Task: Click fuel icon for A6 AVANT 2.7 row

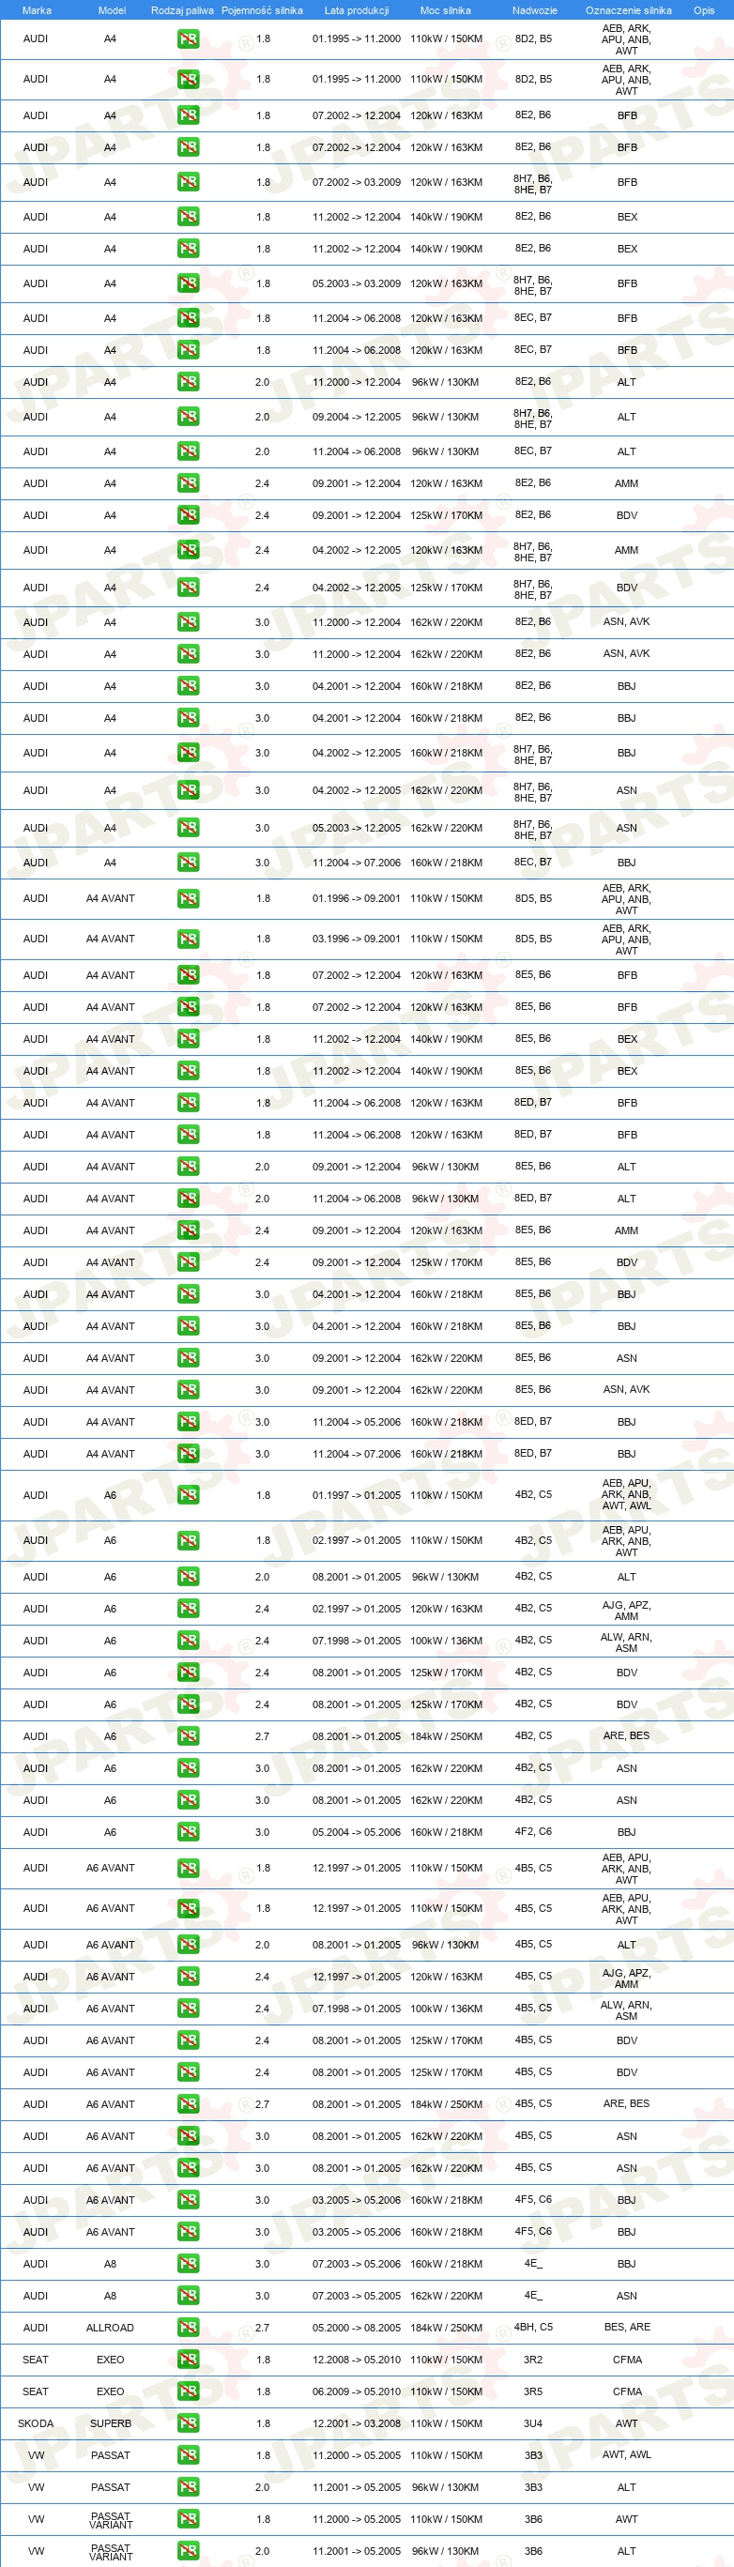Action: pos(189,2103)
